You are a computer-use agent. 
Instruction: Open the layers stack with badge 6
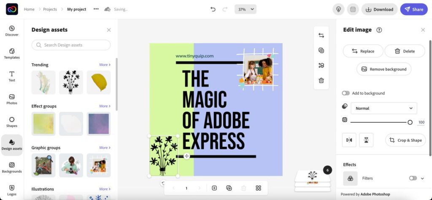tap(313, 181)
